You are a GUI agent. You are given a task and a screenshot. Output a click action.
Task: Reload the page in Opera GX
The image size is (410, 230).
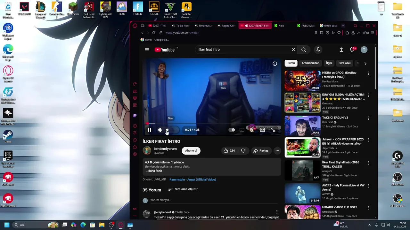[154, 33]
